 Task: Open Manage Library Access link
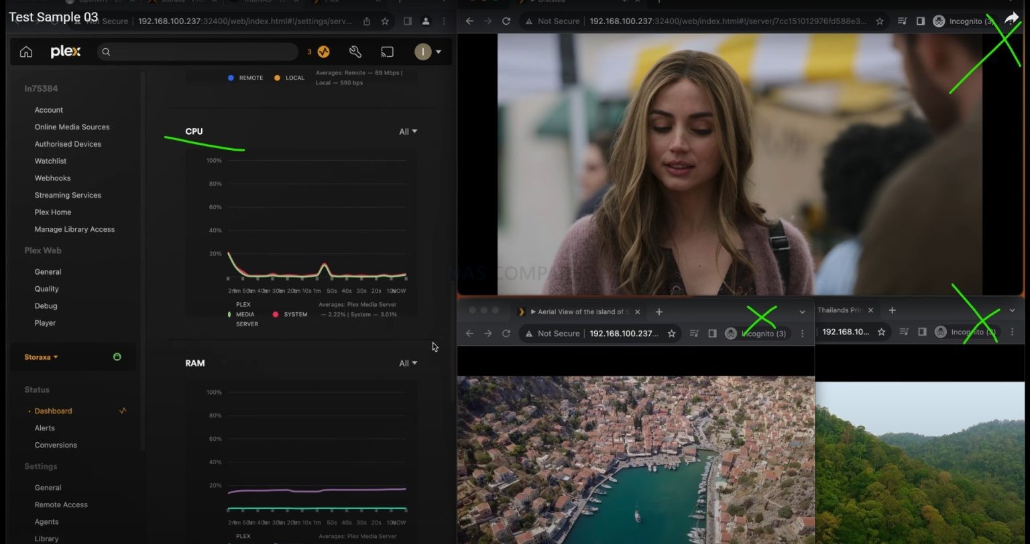click(x=74, y=229)
